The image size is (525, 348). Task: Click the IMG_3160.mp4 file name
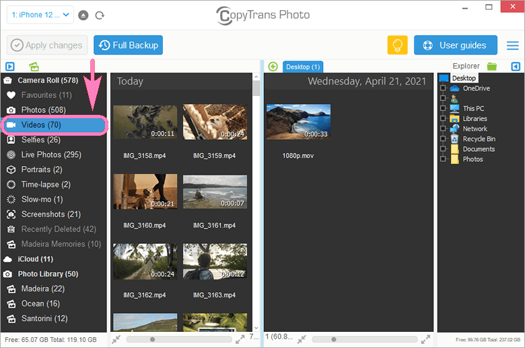pyautogui.click(x=144, y=226)
